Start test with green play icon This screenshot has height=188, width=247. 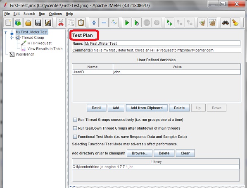127,23
